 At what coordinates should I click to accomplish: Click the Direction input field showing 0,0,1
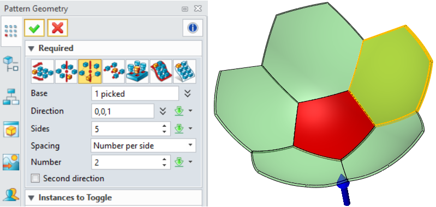point(123,111)
